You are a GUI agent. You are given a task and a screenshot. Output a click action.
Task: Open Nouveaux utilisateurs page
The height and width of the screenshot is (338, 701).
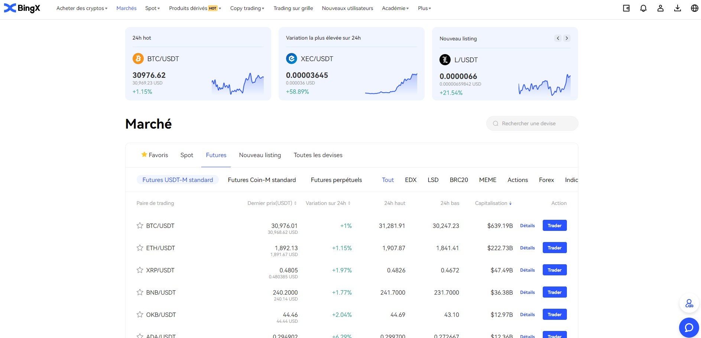(347, 8)
